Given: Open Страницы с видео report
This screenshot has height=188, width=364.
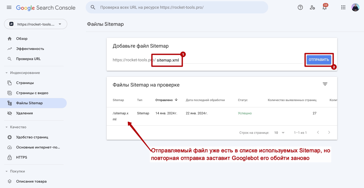Looking at the screenshot, I should (x=33, y=93).
